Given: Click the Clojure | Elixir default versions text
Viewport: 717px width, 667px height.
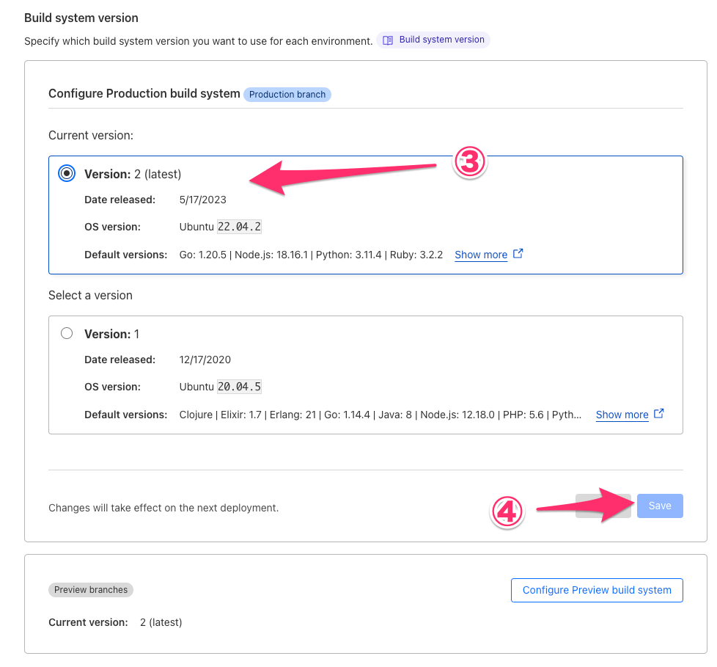Looking at the screenshot, I should (380, 415).
